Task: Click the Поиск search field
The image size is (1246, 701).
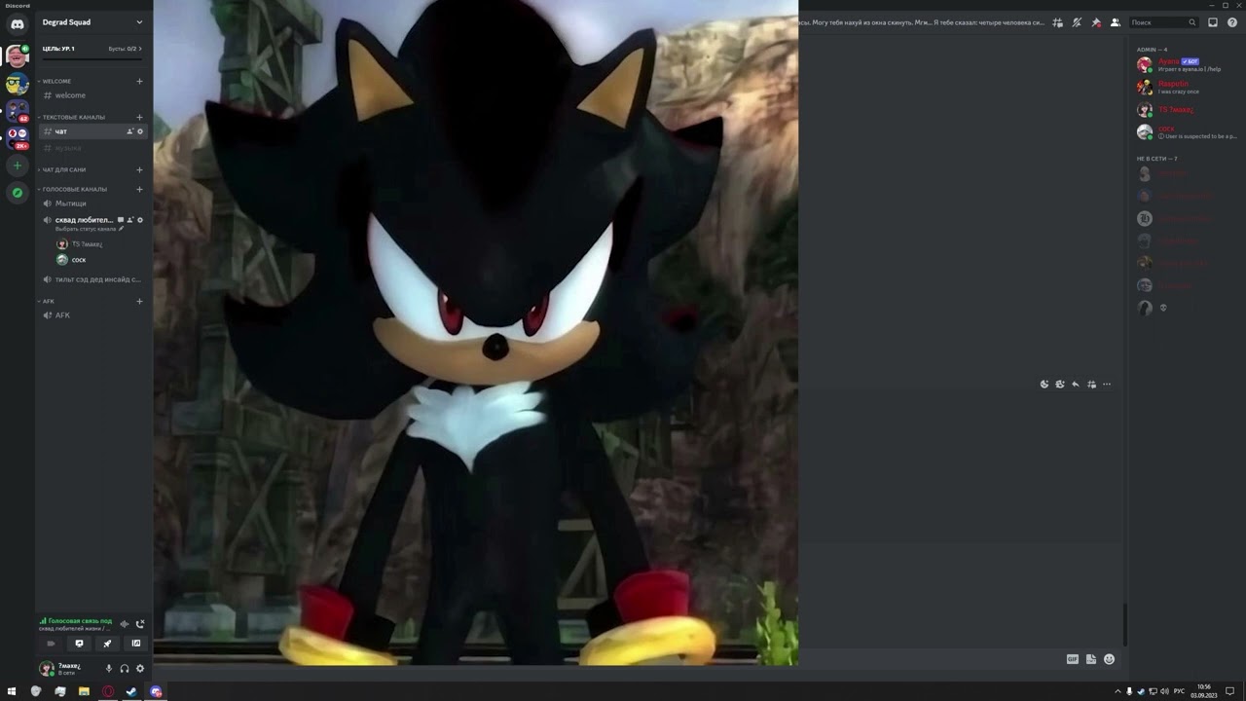Action: (1164, 22)
